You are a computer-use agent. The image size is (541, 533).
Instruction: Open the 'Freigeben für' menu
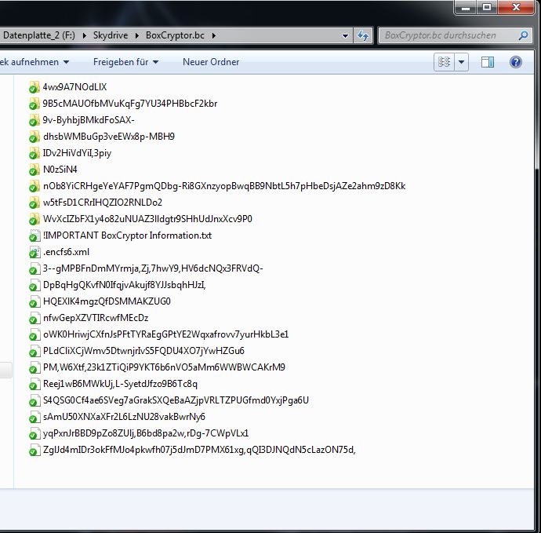click(125, 62)
